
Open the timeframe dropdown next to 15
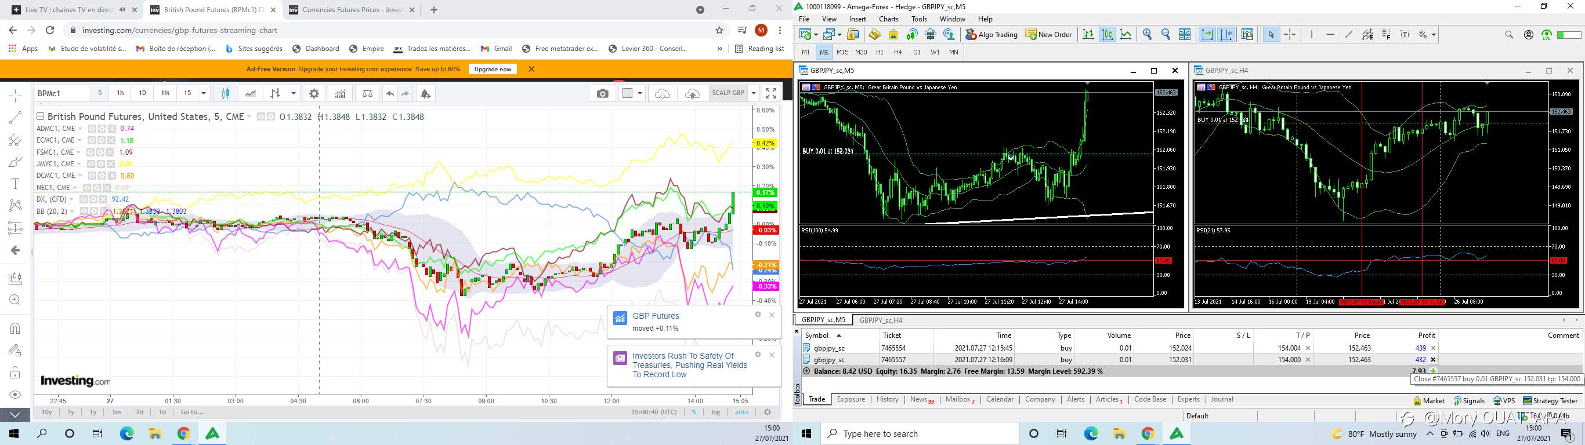[x=204, y=93]
